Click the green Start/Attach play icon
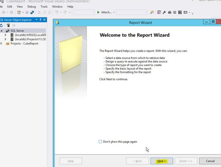 (x=98, y=12)
